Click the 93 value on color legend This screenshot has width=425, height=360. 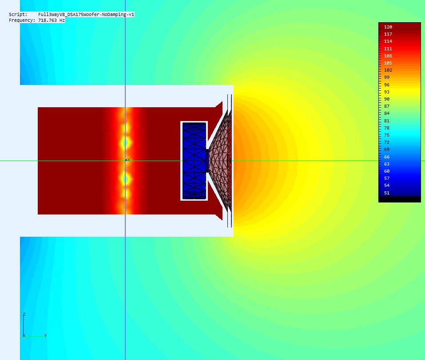[x=387, y=92]
